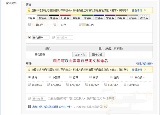Switch to the 花色系 tab

coord(133,17)
